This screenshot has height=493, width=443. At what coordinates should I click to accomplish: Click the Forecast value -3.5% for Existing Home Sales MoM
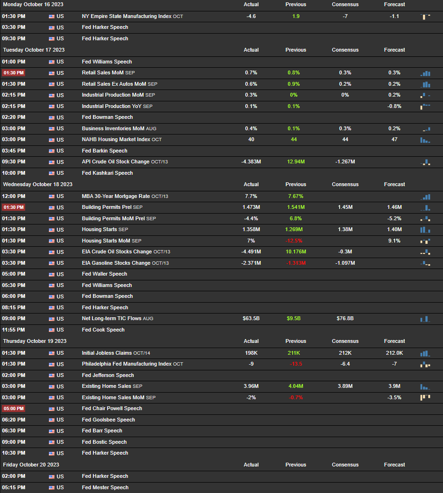pos(395,397)
